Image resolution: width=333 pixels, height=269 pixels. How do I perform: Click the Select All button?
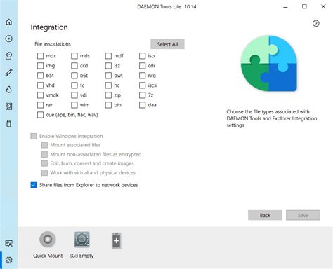pos(167,44)
